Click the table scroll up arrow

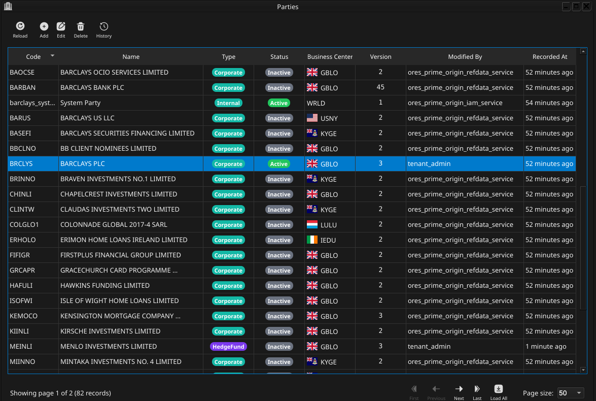pos(583,51)
